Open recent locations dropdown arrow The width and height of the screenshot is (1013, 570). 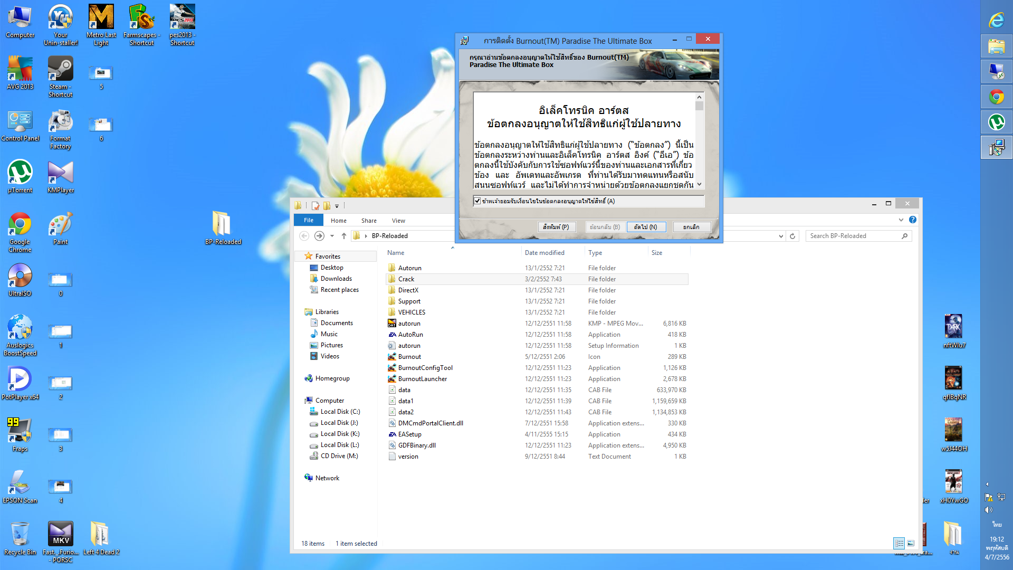(x=332, y=236)
